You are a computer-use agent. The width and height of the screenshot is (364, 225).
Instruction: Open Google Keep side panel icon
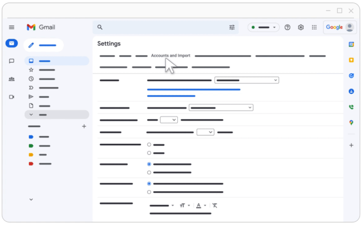351,60
